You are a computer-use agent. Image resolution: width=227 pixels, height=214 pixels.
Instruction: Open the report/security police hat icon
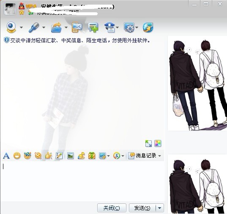pyautogui.click(x=110, y=27)
